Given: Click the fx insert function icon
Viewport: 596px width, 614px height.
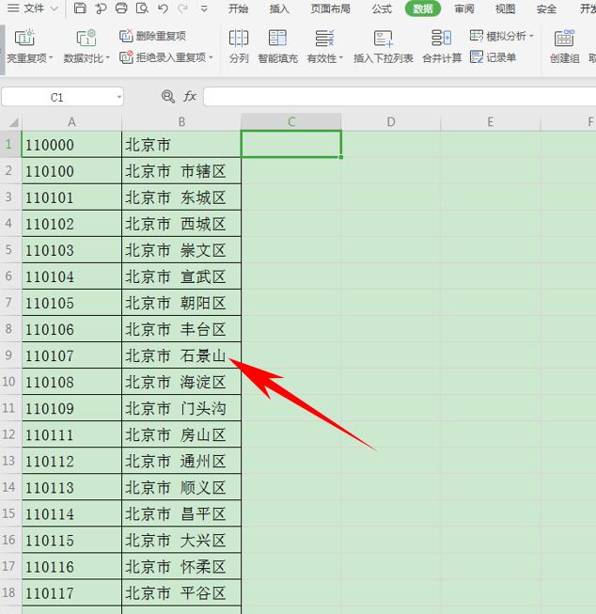Looking at the screenshot, I should pos(190,96).
